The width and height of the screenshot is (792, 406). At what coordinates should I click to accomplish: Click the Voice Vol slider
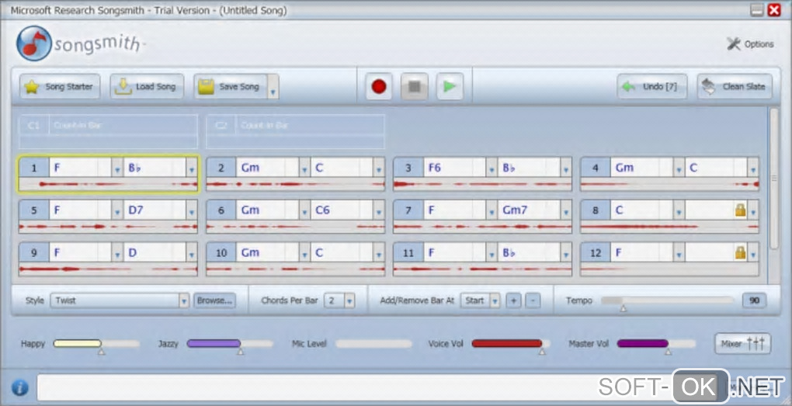511,345
